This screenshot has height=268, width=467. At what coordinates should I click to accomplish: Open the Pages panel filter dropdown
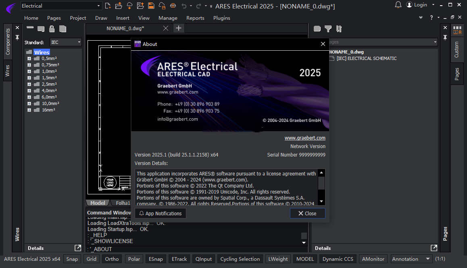coord(435,42)
